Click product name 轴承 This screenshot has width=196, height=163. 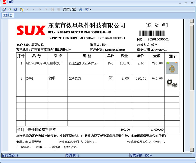pos(52,78)
